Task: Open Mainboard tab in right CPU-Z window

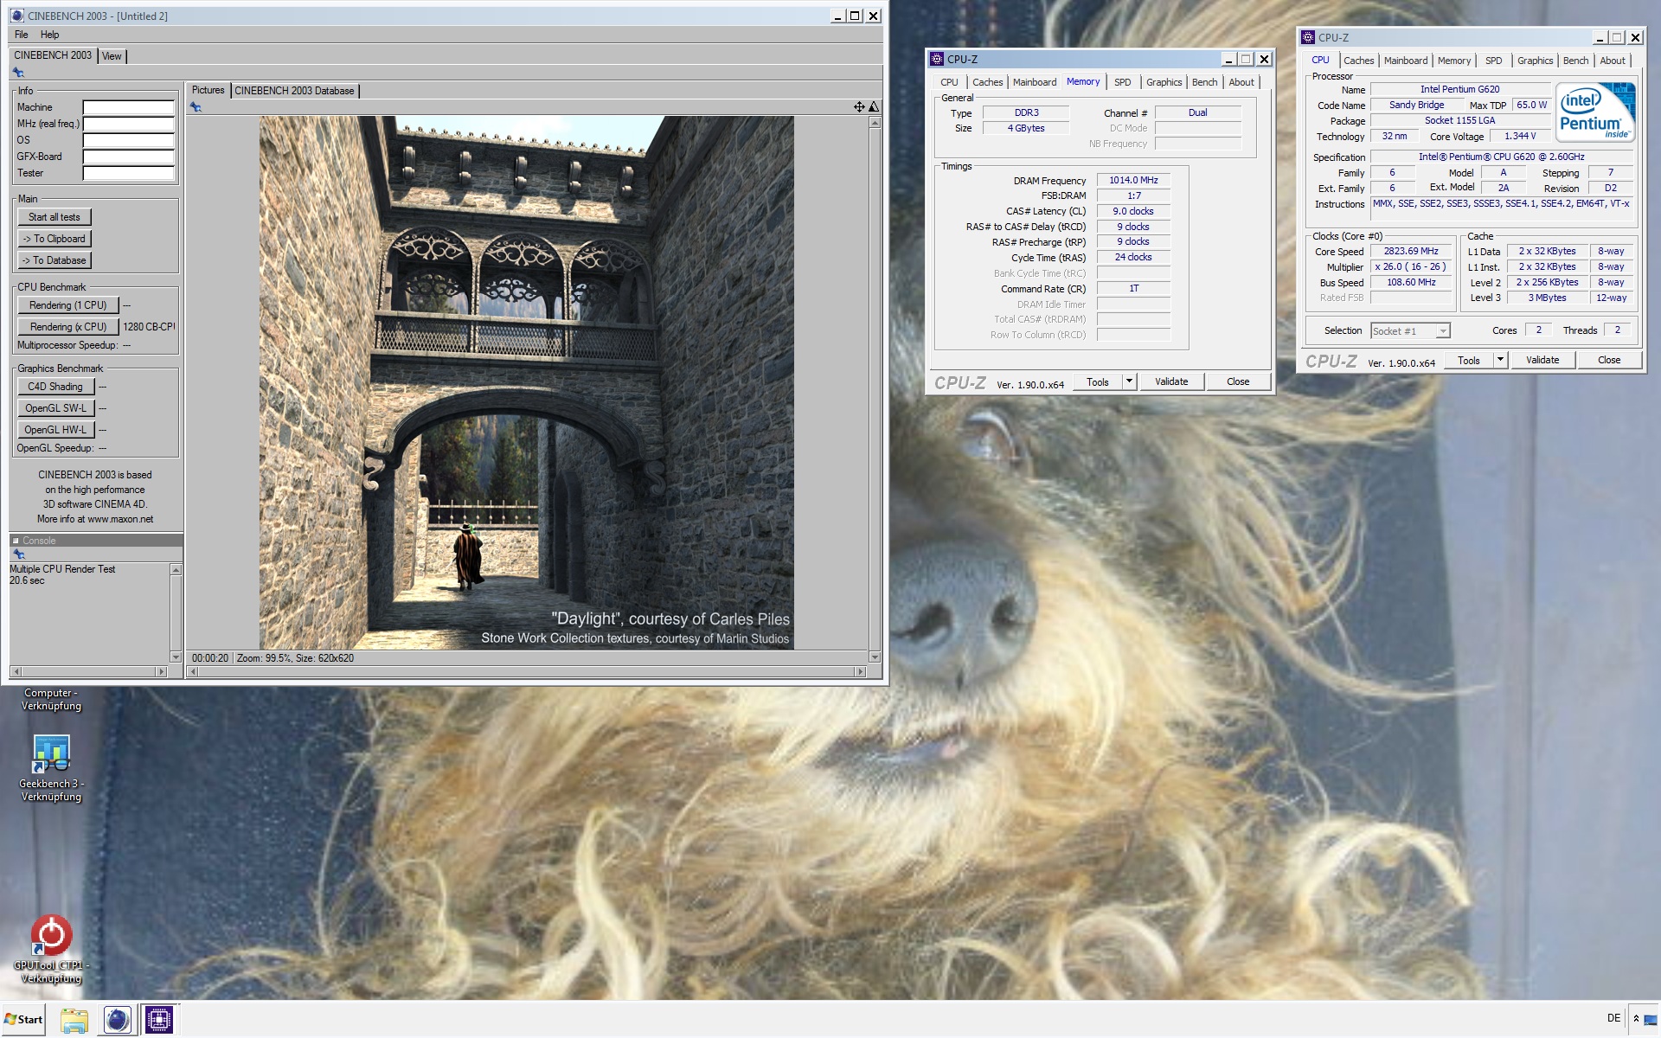Action: point(1405,61)
